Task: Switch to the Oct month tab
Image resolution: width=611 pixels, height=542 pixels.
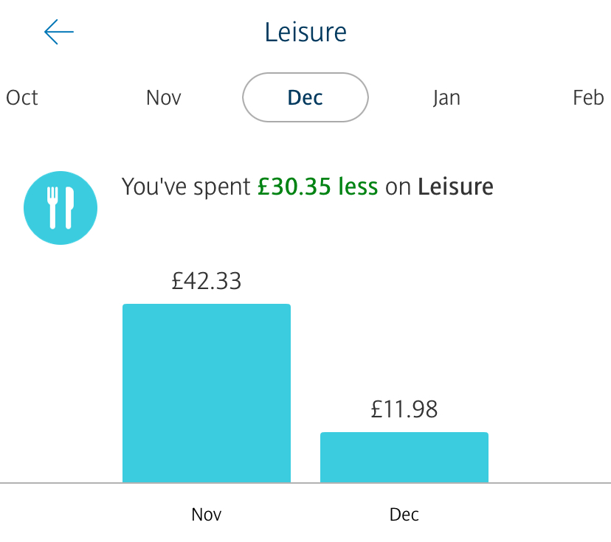Action: pos(22,97)
